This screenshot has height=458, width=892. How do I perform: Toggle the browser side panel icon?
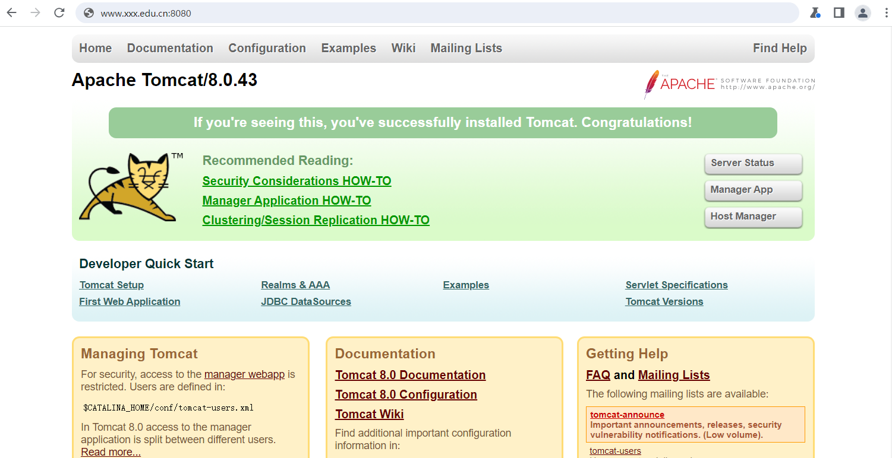[x=839, y=12]
